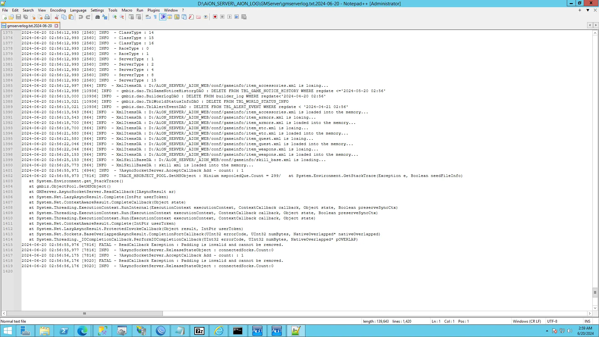Viewport: 599px width, 337px height.
Task: Toggle the Document Map panel icon
Action: tap(177, 17)
